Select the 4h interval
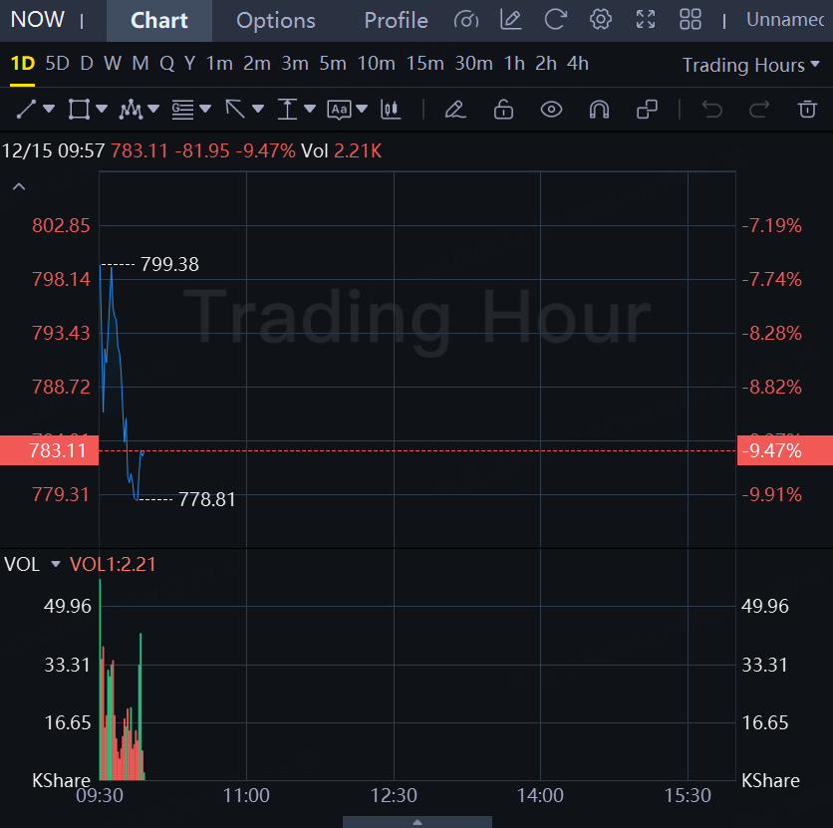Image resolution: width=833 pixels, height=828 pixels. [x=578, y=64]
